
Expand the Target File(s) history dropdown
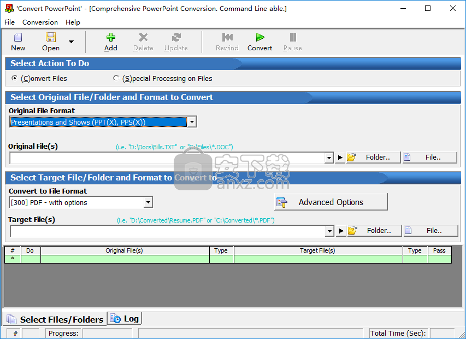point(329,231)
